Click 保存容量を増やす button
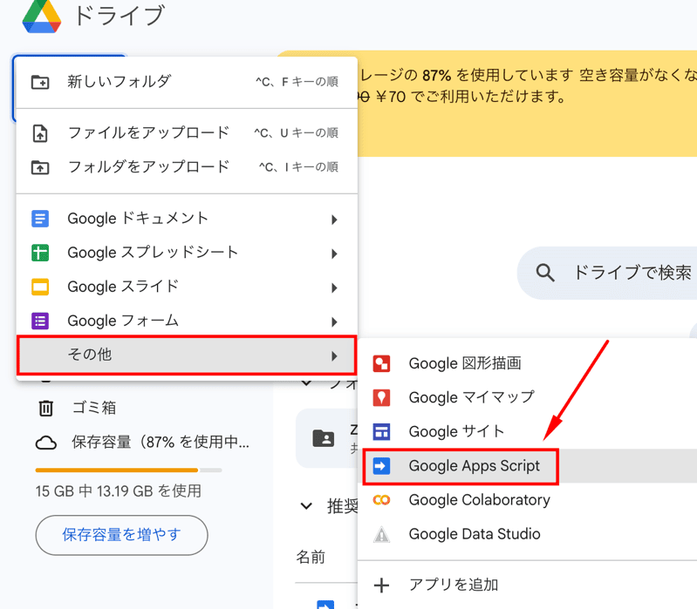Screen dimensions: 697x609 coord(121,535)
